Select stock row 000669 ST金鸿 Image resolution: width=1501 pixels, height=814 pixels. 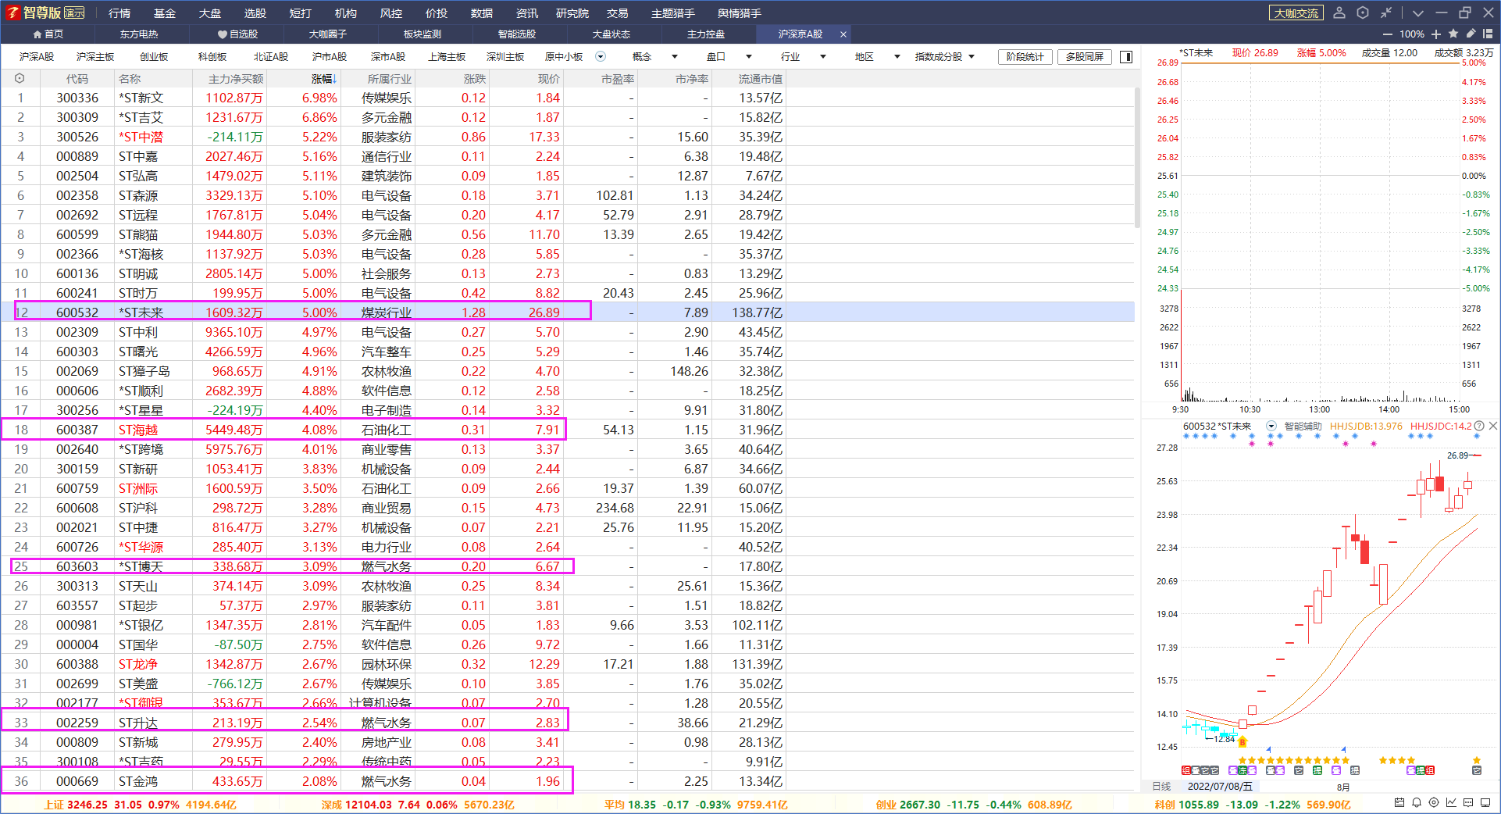(568, 781)
